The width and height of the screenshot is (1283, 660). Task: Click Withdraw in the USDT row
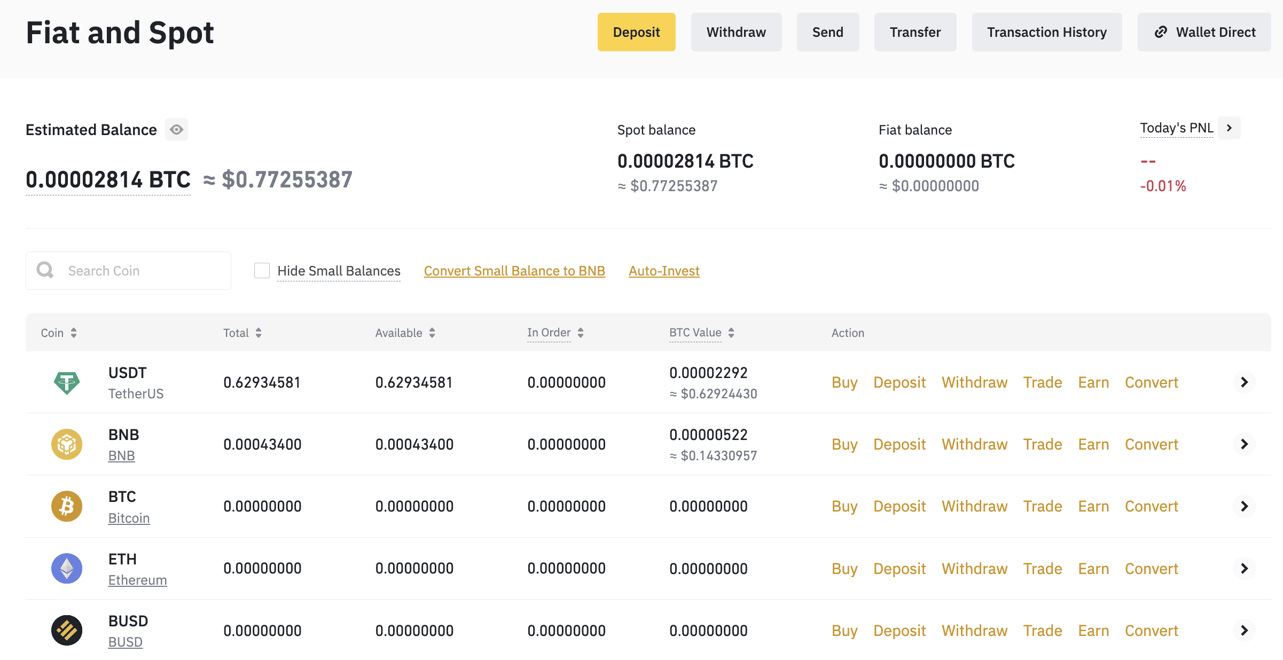pos(974,382)
